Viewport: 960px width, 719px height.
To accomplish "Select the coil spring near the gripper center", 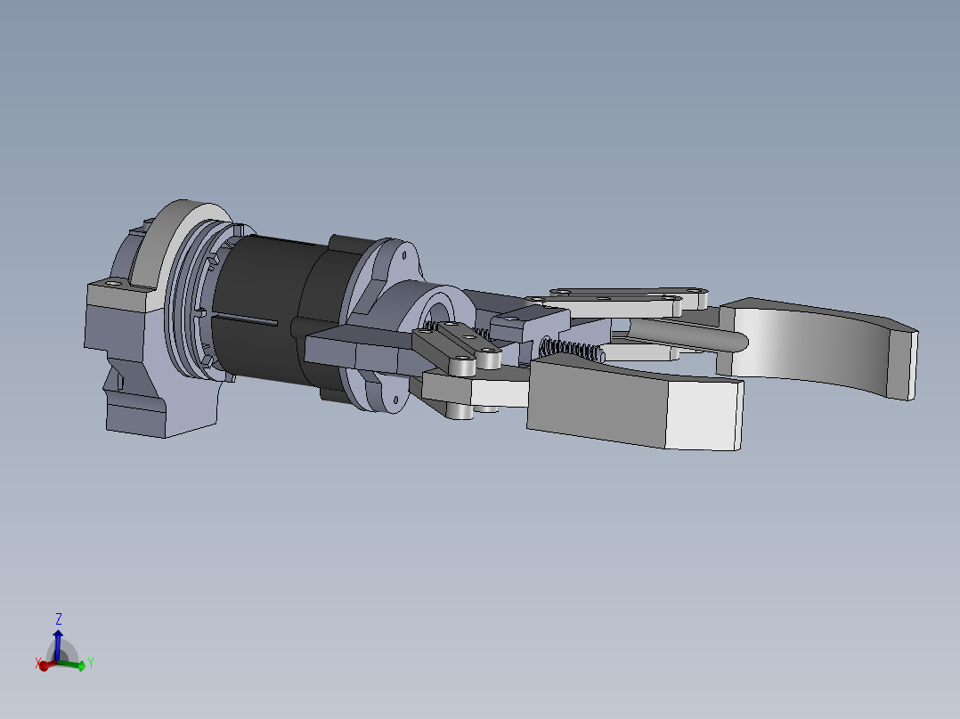I will tap(573, 350).
